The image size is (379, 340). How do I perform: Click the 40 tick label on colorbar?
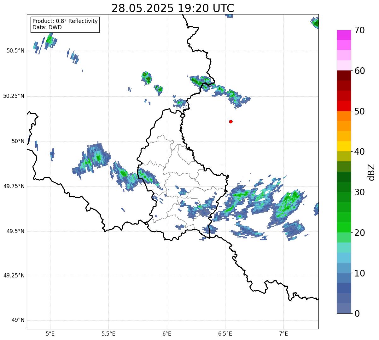[x=359, y=152]
